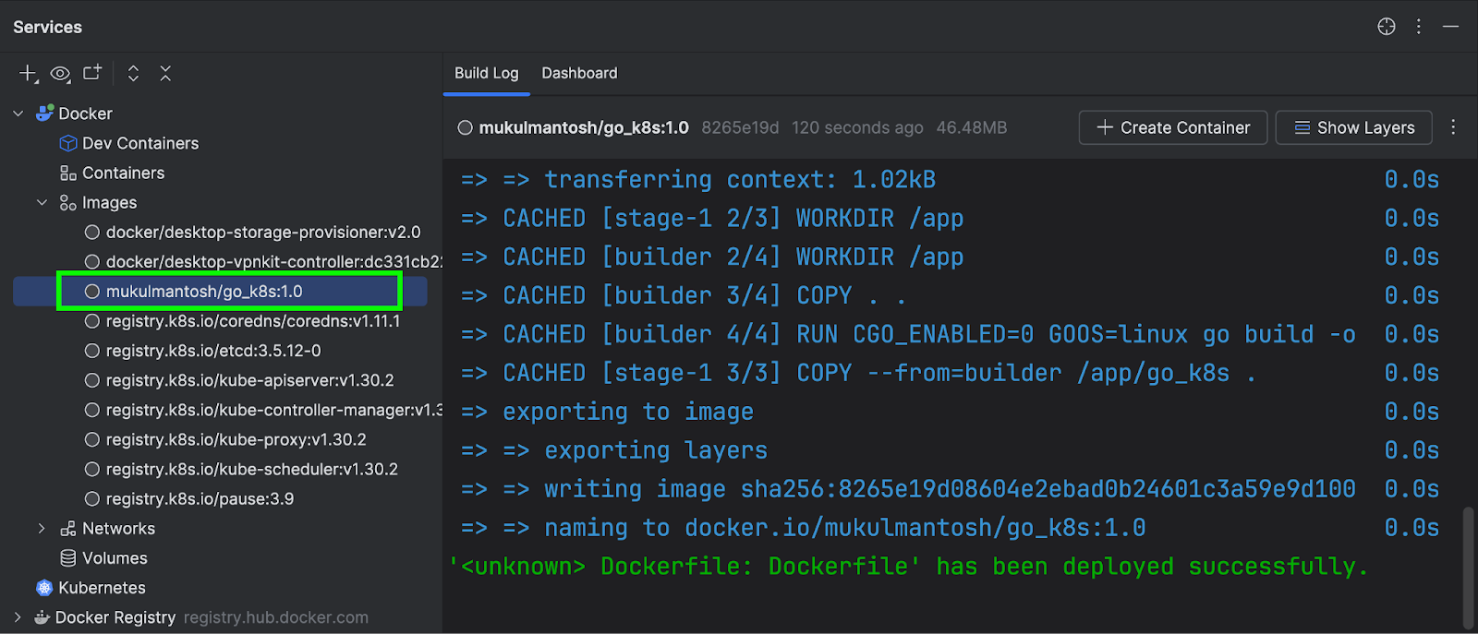The width and height of the screenshot is (1478, 634).
Task: Click the Expand All arrows icon
Action: pyautogui.click(x=133, y=74)
